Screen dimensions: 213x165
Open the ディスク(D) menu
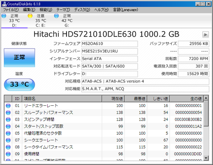82,10
